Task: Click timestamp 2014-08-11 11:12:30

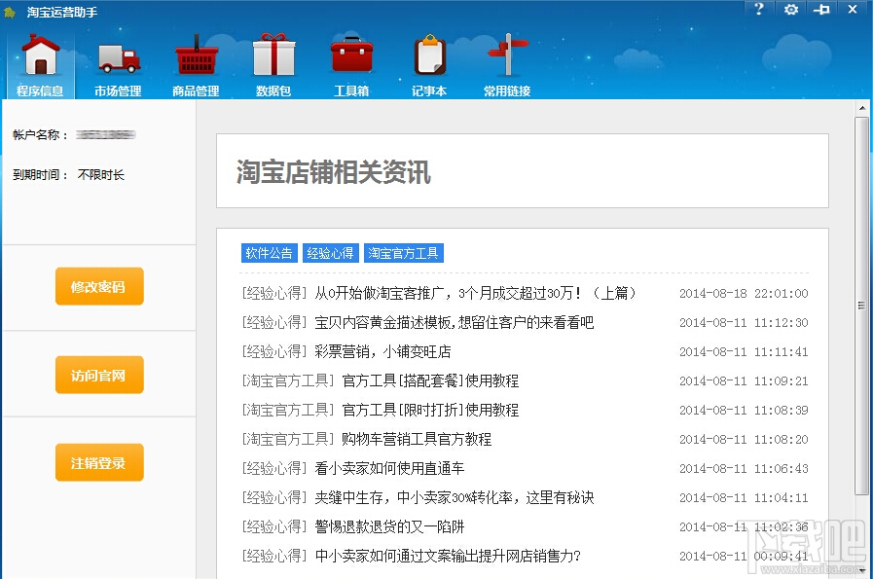Action: point(744,322)
